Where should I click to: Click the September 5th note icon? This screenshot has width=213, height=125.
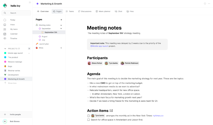42,32
